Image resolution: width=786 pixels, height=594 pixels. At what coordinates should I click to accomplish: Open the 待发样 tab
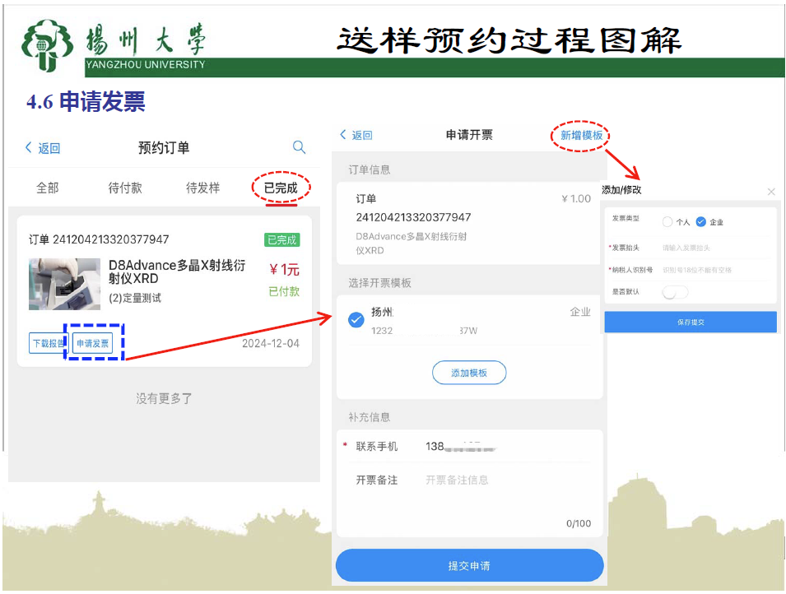point(202,188)
